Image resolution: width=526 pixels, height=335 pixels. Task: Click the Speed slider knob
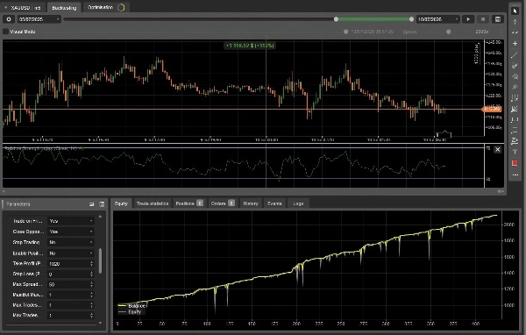[449, 32]
